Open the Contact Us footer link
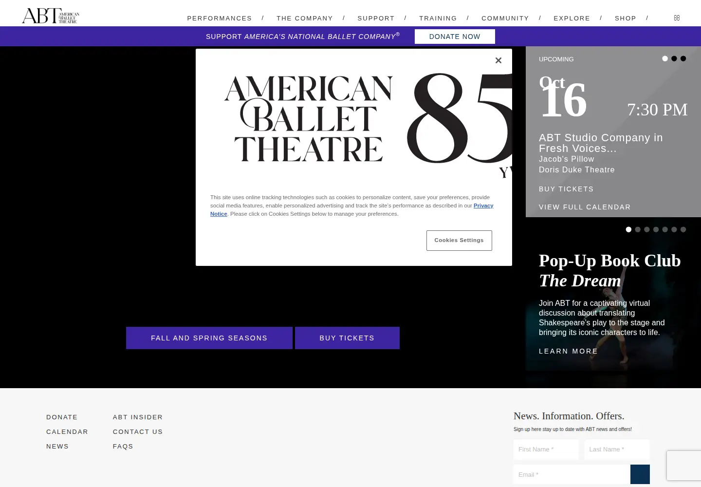 point(138,432)
